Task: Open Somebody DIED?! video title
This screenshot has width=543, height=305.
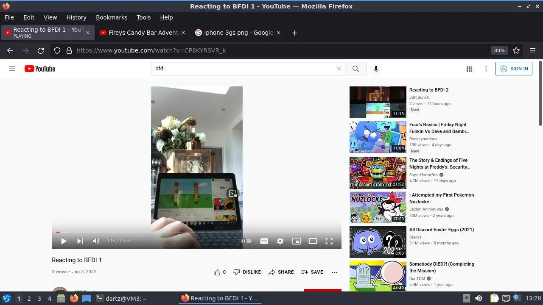Action: 442,267
